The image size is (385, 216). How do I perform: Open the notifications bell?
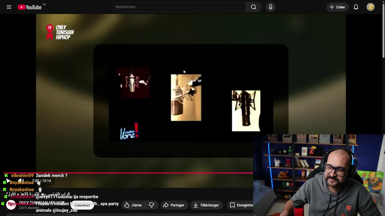(x=356, y=7)
